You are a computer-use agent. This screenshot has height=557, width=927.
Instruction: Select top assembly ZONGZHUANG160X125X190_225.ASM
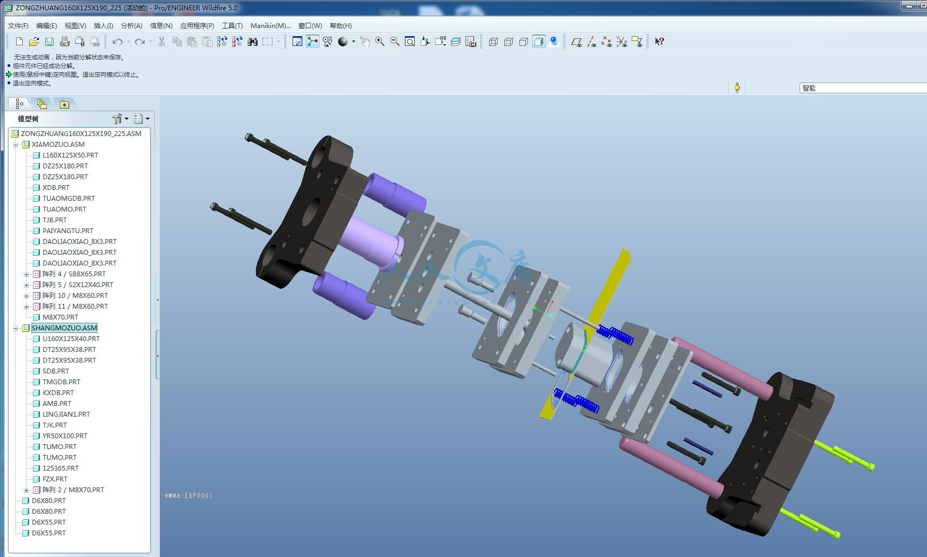tap(81, 134)
